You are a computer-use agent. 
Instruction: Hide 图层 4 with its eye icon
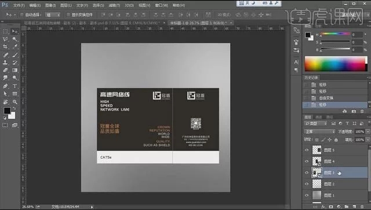307,161
